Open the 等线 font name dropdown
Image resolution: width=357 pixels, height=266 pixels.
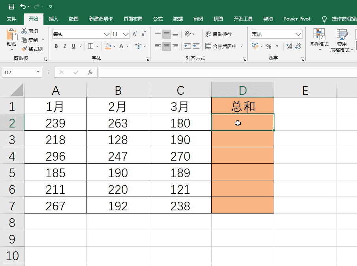(107, 34)
